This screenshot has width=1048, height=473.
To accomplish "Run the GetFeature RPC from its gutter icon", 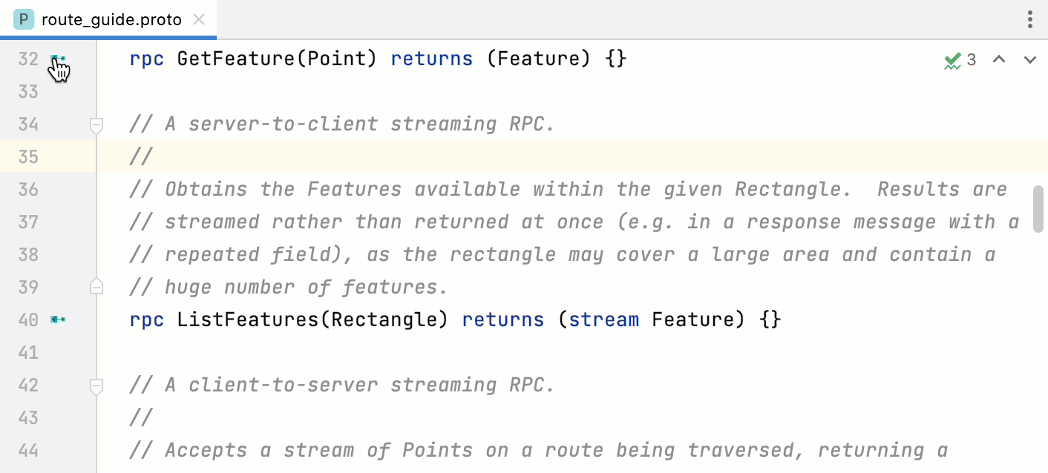I will [x=59, y=59].
